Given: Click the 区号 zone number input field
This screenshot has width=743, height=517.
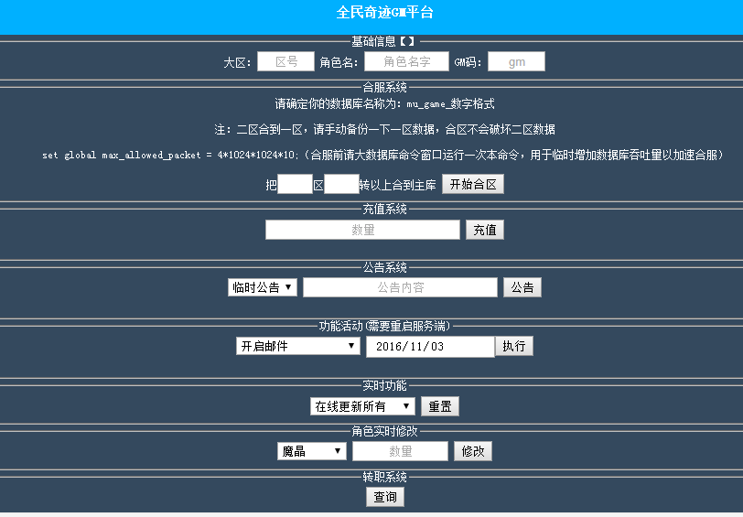Looking at the screenshot, I should tap(285, 61).
